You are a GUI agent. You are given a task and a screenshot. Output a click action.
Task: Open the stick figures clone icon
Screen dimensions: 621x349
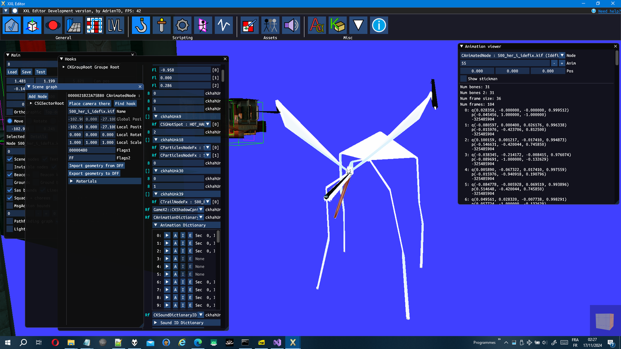[270, 25]
